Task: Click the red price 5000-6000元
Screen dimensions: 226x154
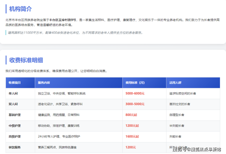Action: coord(135,93)
